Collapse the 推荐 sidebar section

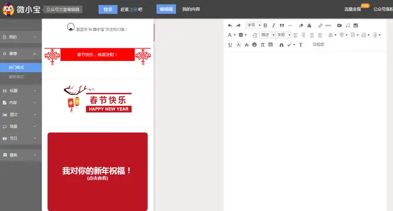pos(21,54)
